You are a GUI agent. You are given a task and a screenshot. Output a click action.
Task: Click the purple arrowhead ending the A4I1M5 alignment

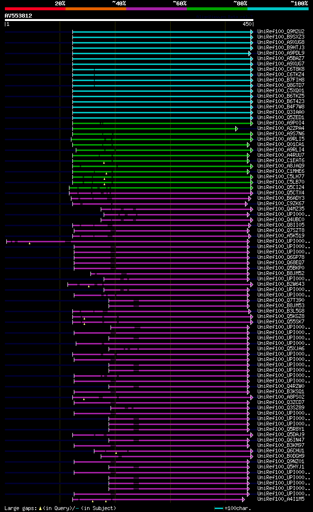pyautogui.click(x=244, y=499)
